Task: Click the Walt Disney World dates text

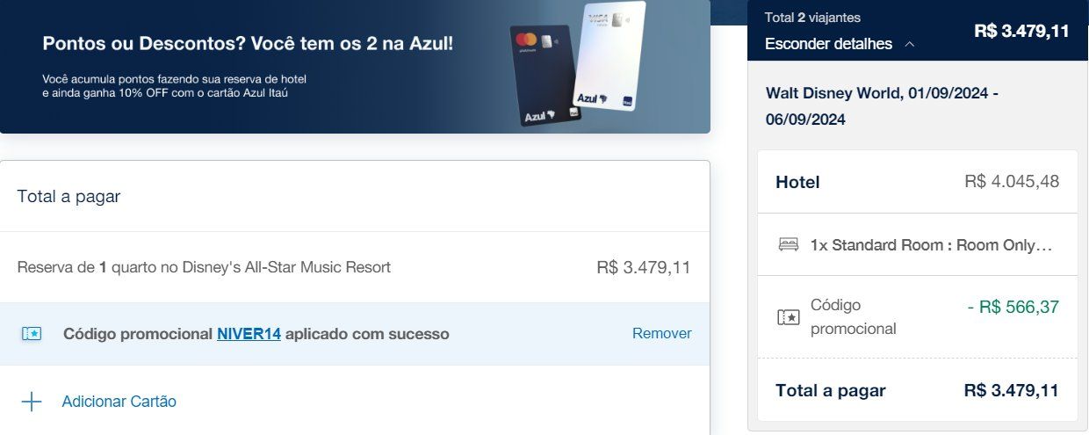Action: [x=883, y=106]
